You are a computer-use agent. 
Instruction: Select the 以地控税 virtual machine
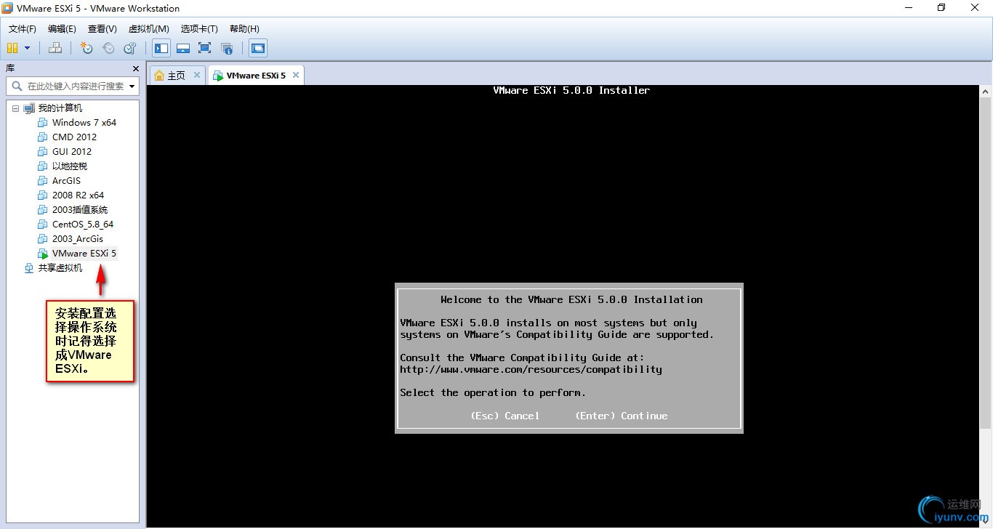(70, 166)
